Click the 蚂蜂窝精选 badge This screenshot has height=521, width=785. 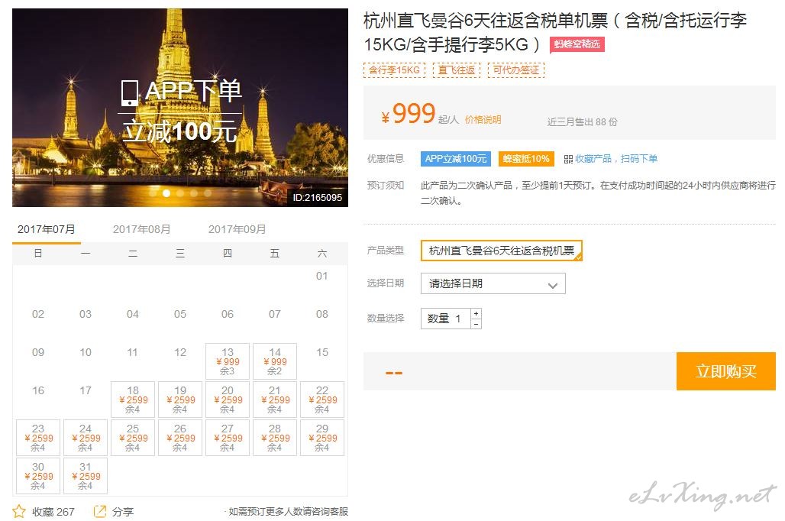[x=577, y=44]
